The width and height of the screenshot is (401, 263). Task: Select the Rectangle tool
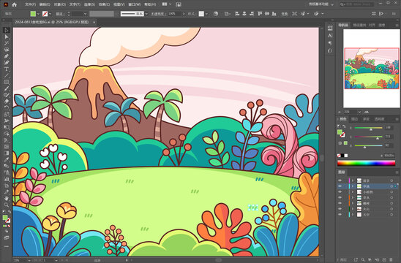pos(7,83)
